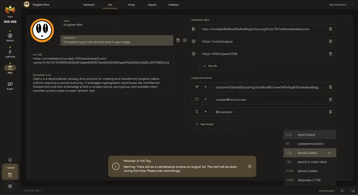358x195 pixels.
Task: Add a New Contact
Action: tap(218, 124)
